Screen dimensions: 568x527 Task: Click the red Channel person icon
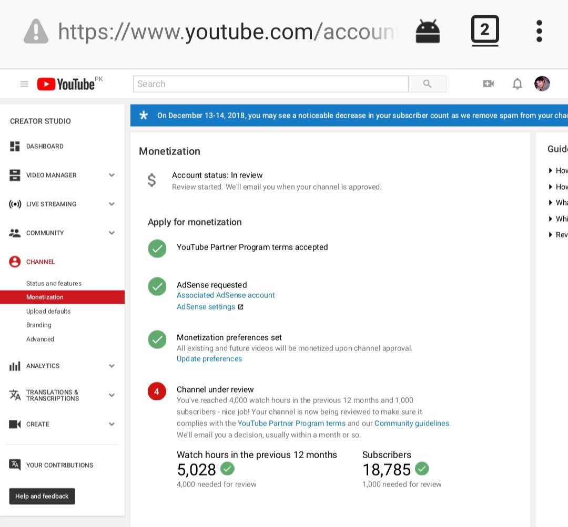[15, 262]
